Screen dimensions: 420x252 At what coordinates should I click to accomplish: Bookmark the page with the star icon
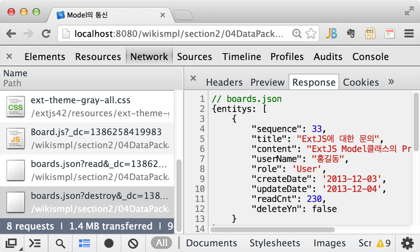tap(311, 34)
